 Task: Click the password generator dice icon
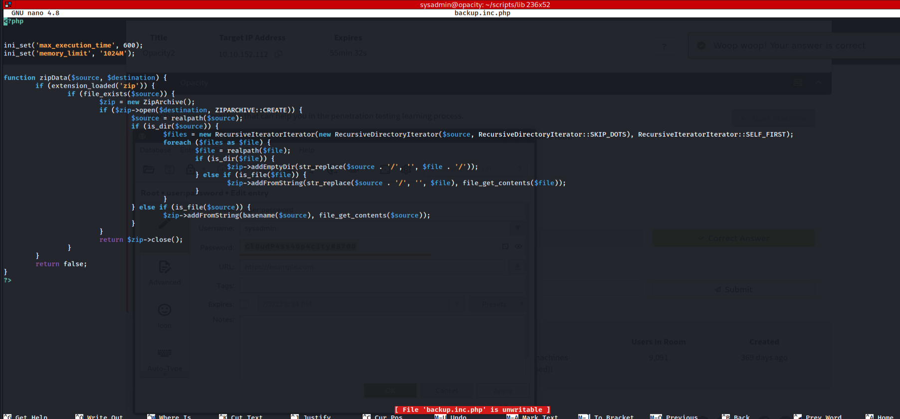505,246
